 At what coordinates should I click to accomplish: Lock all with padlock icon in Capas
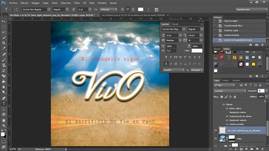pos(235,97)
